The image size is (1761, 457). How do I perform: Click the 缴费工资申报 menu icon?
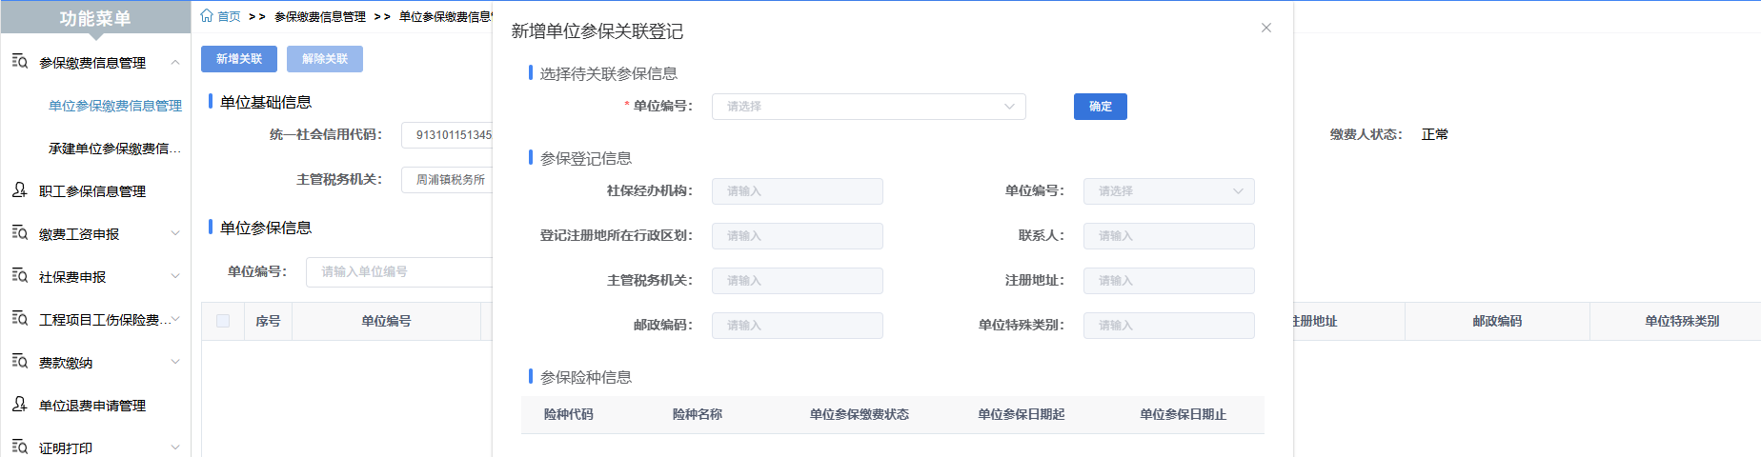(19, 233)
